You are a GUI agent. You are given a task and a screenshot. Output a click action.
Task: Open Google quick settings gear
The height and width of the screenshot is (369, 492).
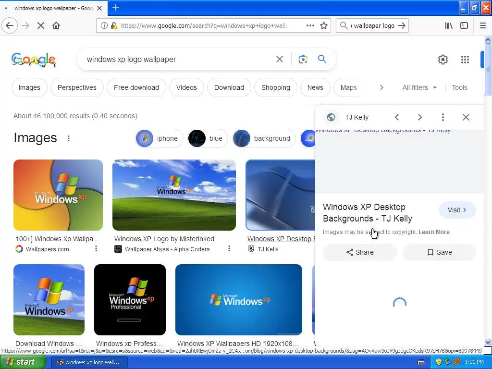point(443,59)
